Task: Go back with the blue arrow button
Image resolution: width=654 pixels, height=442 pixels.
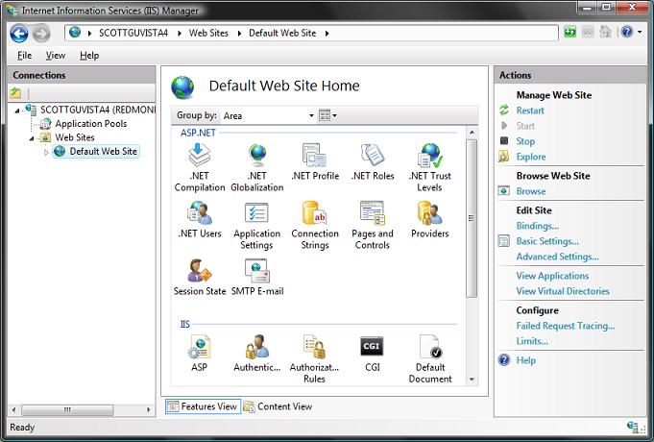Action: [x=19, y=34]
